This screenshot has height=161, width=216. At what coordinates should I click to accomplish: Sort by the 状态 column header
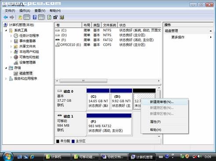click(139, 25)
